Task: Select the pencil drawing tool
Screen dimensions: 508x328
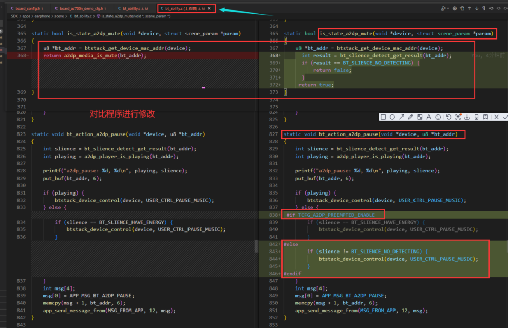Action: point(411,117)
